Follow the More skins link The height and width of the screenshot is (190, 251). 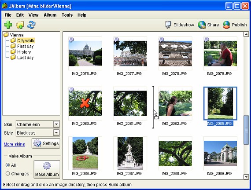pos(14,144)
